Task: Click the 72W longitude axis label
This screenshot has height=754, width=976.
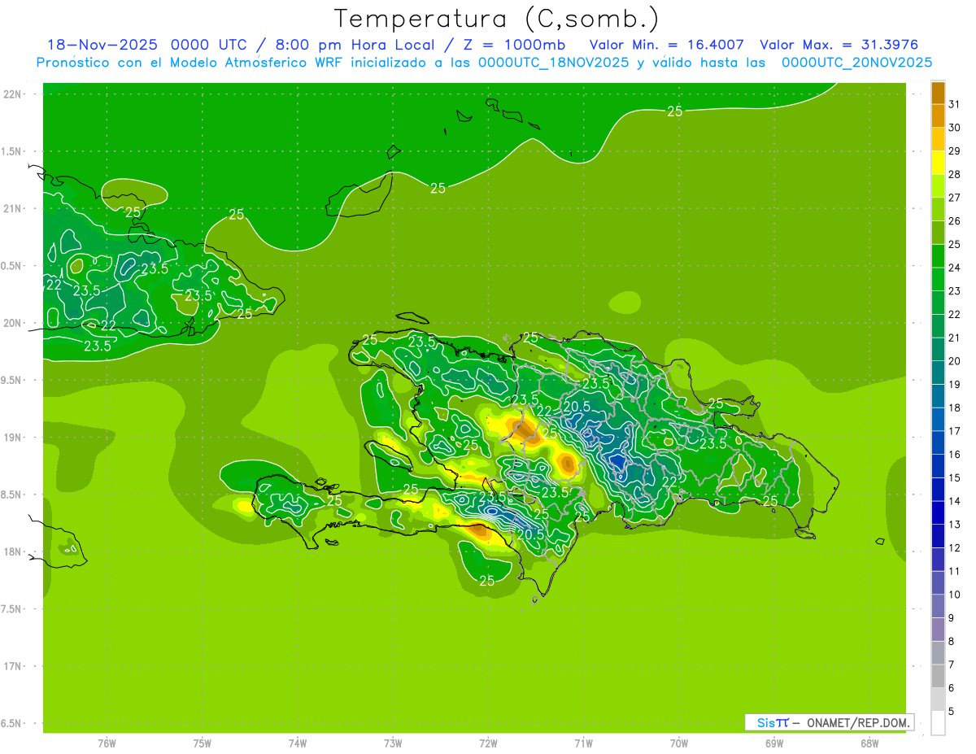Action: coord(488,743)
